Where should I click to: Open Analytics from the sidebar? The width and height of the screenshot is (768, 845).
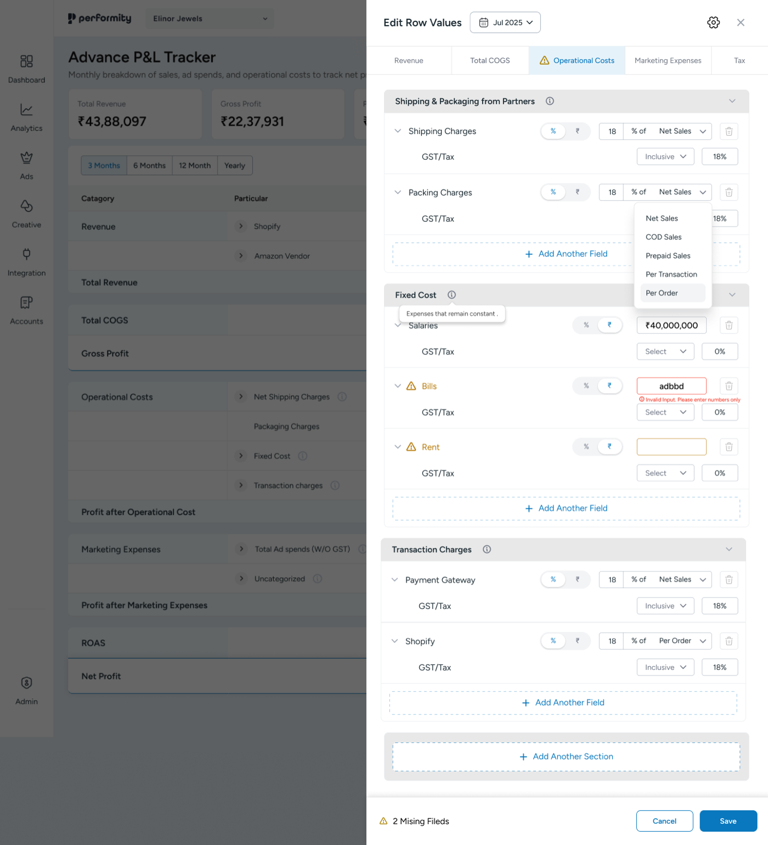(26, 110)
